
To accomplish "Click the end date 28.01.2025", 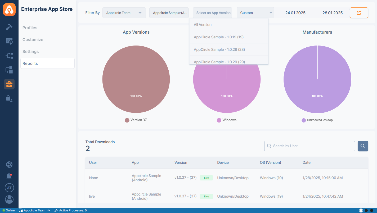I will tap(333, 13).
